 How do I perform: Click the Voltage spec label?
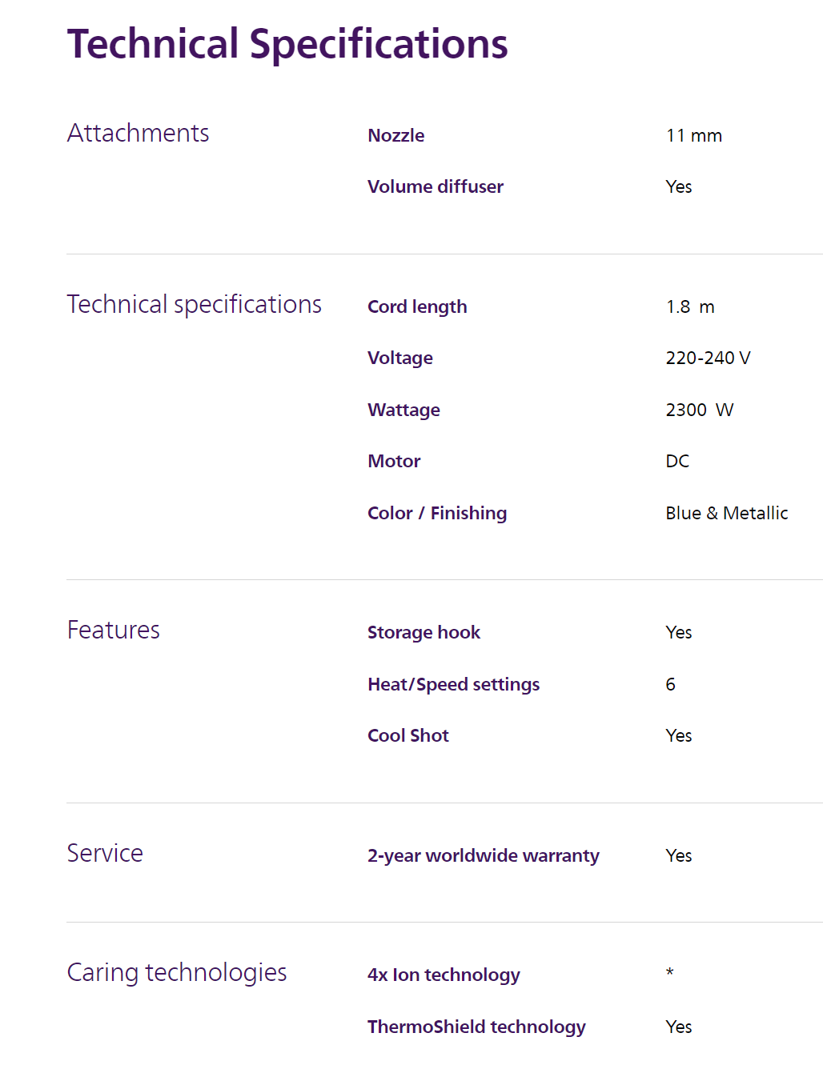click(399, 358)
